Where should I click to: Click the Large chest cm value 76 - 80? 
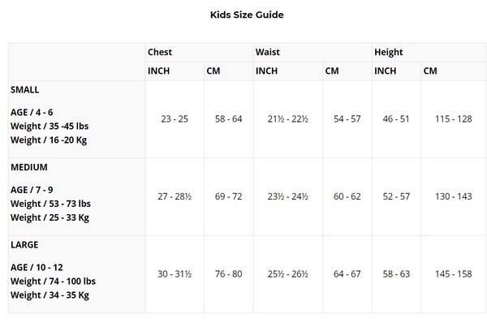(x=228, y=274)
